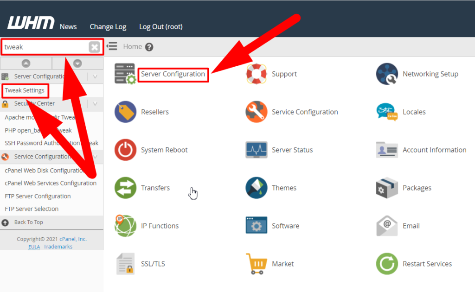Click the WHM logo
Viewport: 475px width, 292px height.
(x=31, y=23)
